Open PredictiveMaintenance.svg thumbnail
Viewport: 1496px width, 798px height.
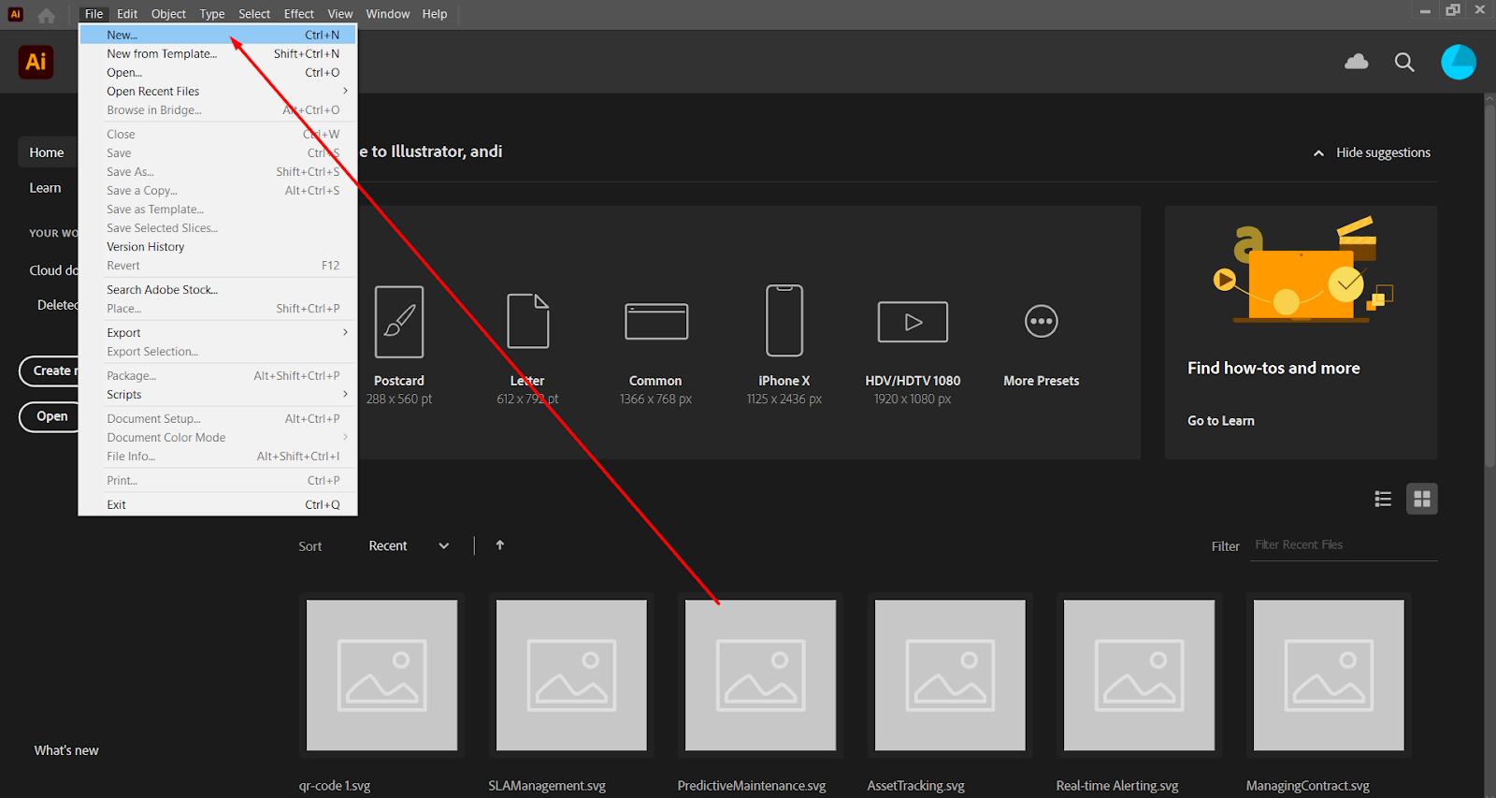coord(761,675)
